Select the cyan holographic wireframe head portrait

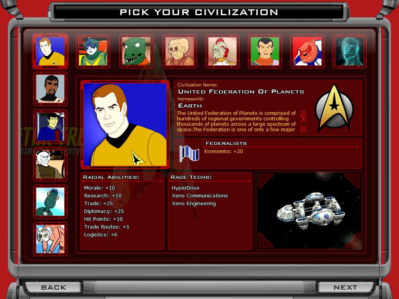350,51
